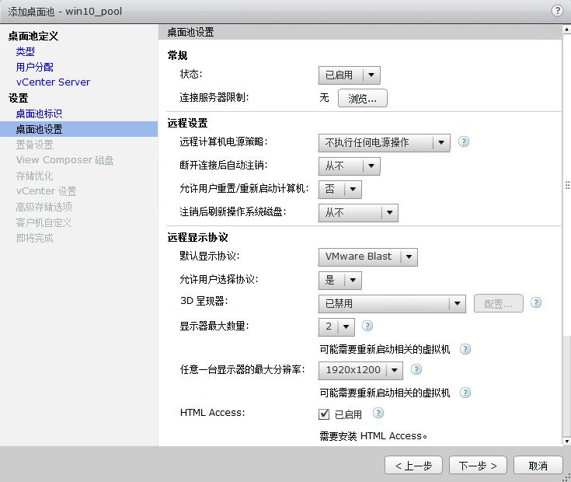Click the View Composer 磁盘 step
Viewport: 571px width, 482px height.
pos(64,160)
